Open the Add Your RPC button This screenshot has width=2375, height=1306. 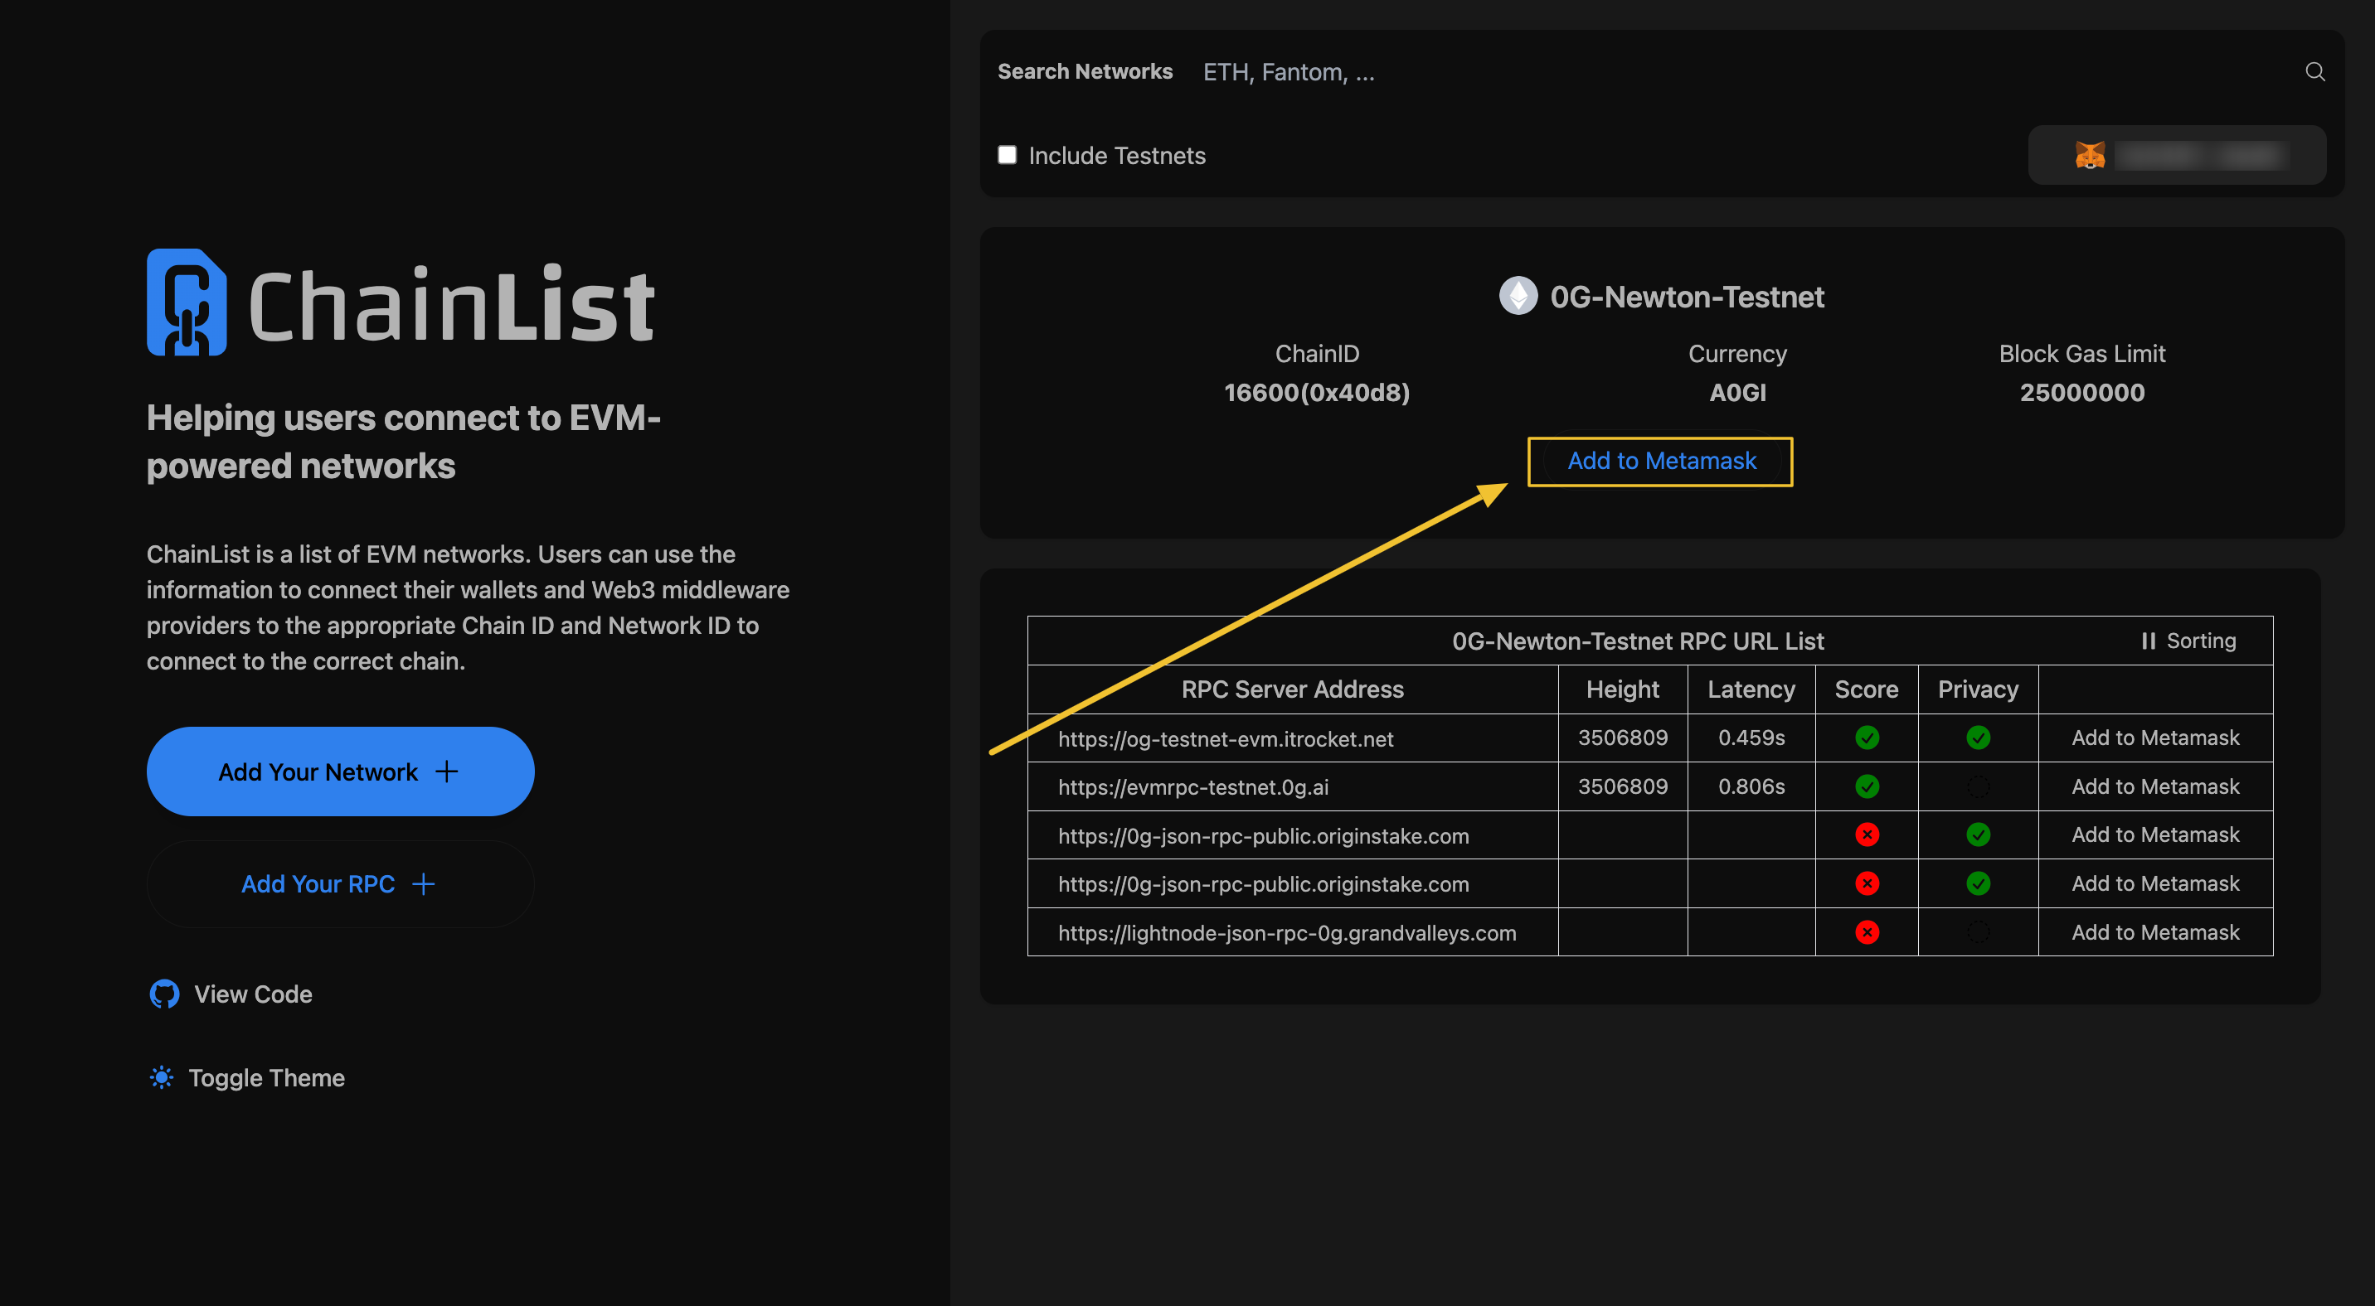(x=340, y=884)
